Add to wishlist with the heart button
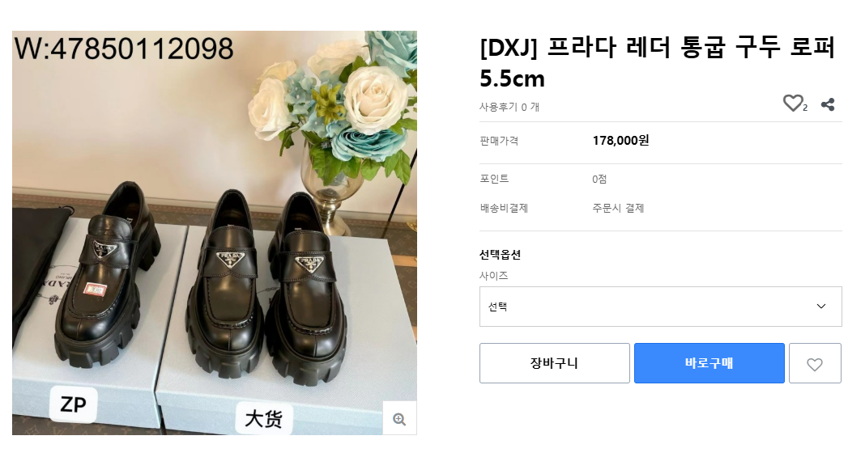Image resolution: width=848 pixels, height=457 pixels. pyautogui.click(x=815, y=364)
